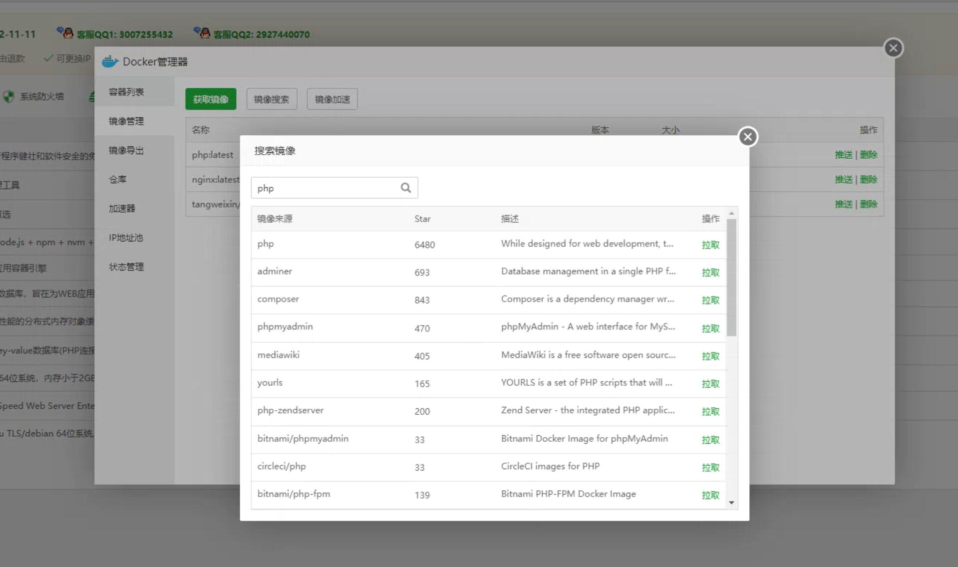The width and height of the screenshot is (958, 567).
Task: Pull the bitnami/phpmyadmin image
Action: coord(710,439)
